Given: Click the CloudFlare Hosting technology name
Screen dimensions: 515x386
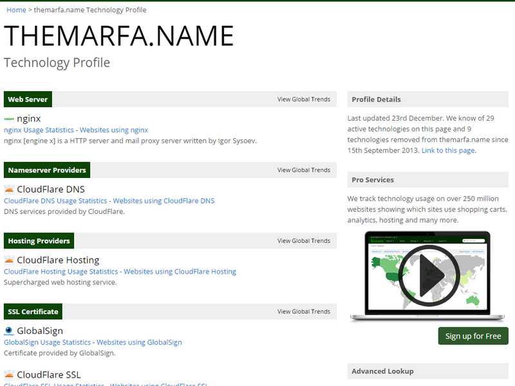Looking at the screenshot, I should 58,260.
